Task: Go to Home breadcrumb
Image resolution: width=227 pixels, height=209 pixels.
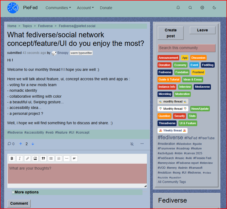Action: tap(12, 26)
